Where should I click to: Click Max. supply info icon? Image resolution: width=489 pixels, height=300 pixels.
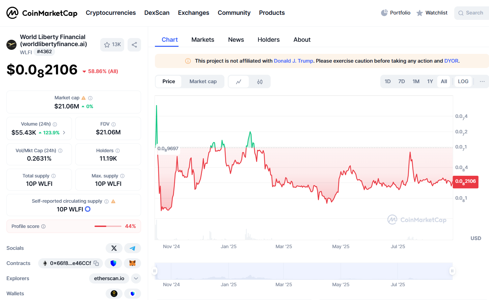(x=122, y=176)
